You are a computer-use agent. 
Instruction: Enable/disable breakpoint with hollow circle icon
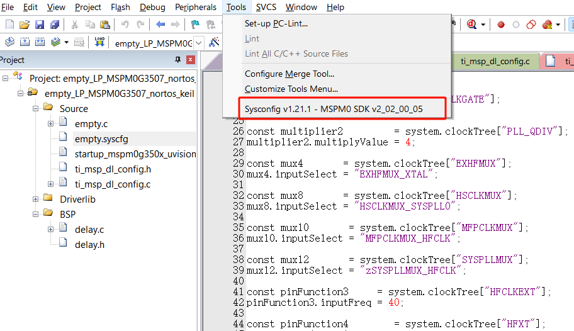[516, 25]
